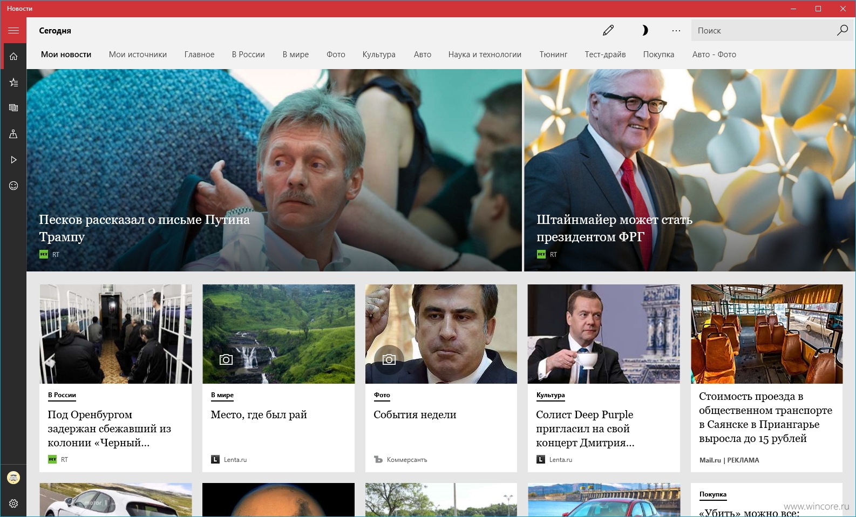Image resolution: width=856 pixels, height=517 pixels.
Task: Open the three-dots more options menu
Action: pyautogui.click(x=676, y=30)
